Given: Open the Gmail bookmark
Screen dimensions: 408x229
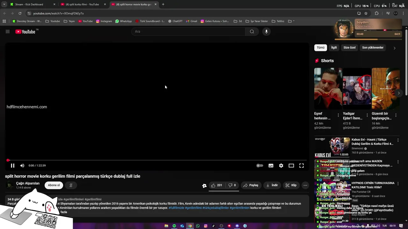Looking at the screenshot, I should pyautogui.click(x=191, y=21).
